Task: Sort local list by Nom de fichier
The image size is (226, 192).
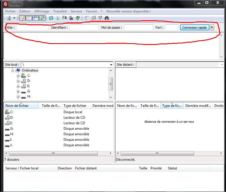Action: coord(21,106)
